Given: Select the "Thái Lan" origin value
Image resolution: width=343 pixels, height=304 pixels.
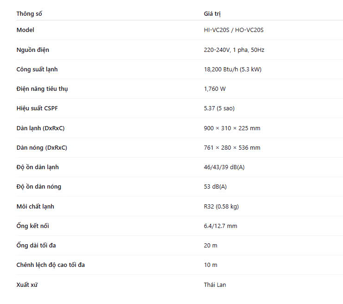Looking at the screenshot, I should [215, 285].
